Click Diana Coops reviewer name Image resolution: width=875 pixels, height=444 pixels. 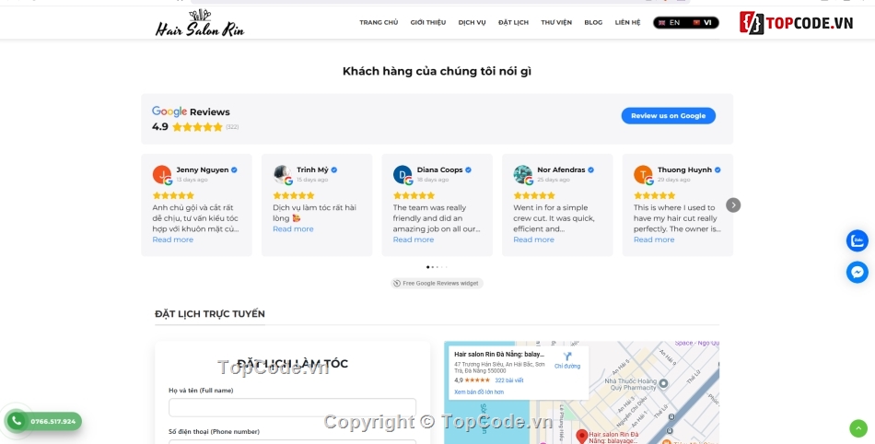pos(439,170)
